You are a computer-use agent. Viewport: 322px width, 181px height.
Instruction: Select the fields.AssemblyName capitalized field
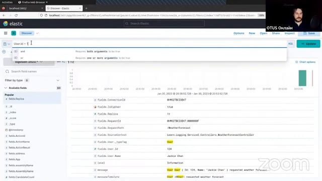(21, 171)
